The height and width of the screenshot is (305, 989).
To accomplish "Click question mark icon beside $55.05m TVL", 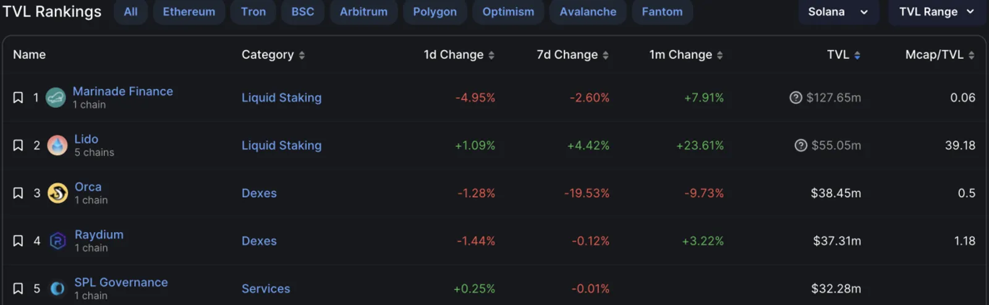I will click(x=800, y=145).
